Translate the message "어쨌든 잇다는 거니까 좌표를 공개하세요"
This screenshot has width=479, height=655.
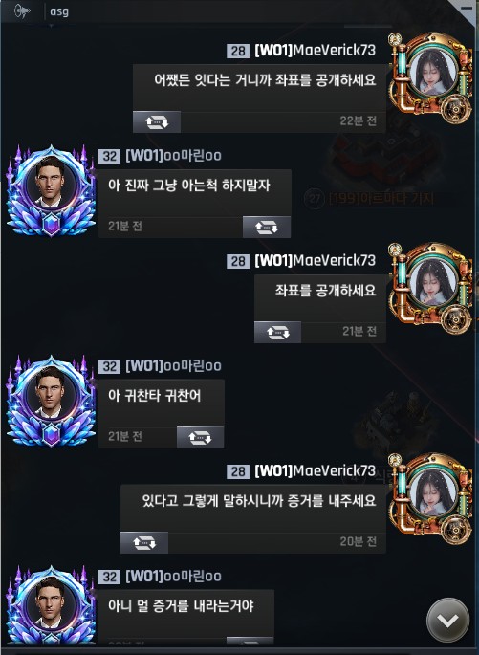point(157,122)
